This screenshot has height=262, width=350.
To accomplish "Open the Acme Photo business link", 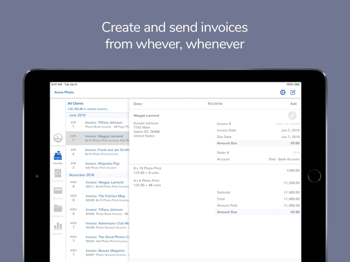I will tap(64, 92).
